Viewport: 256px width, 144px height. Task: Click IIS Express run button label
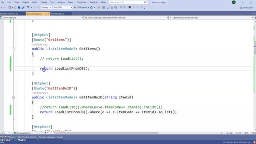pyautogui.click(x=82, y=8)
